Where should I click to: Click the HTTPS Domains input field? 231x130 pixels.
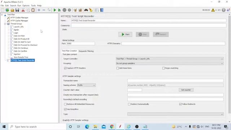(173, 43)
